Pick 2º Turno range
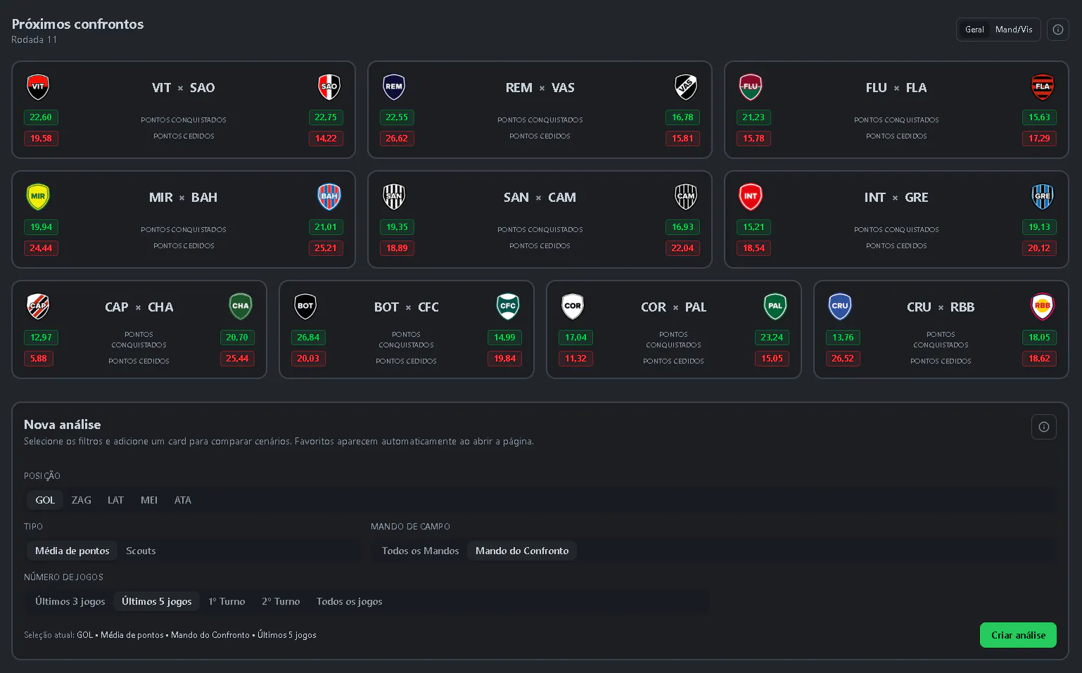Viewport: 1082px width, 673px height. pyautogui.click(x=281, y=601)
